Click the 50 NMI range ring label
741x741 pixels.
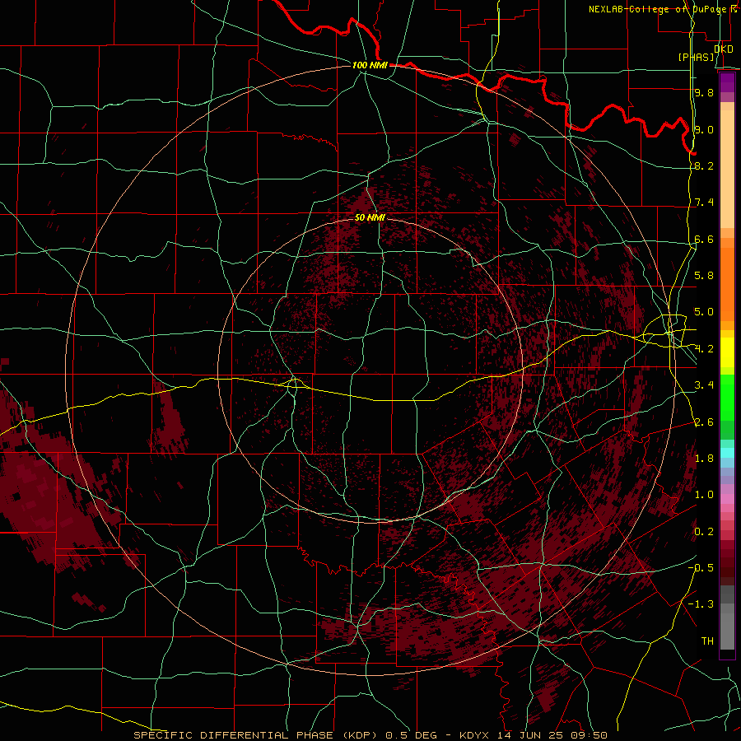click(370, 218)
